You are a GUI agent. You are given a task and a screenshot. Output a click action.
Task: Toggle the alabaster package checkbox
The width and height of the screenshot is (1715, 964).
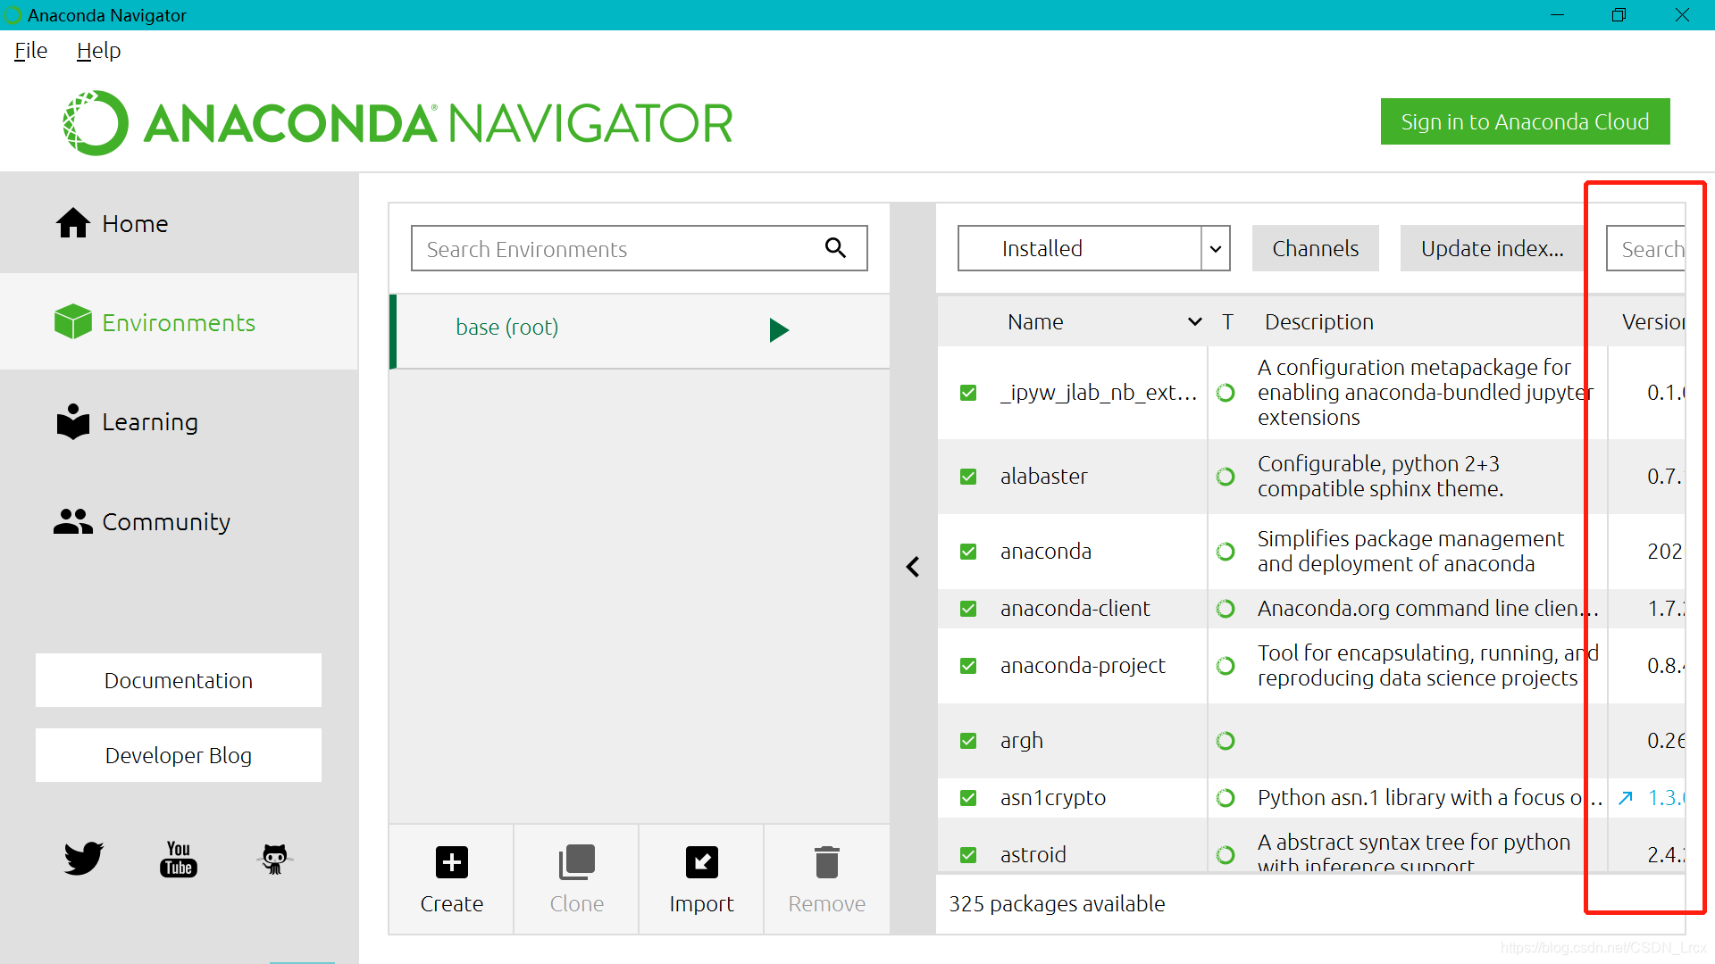point(968,477)
